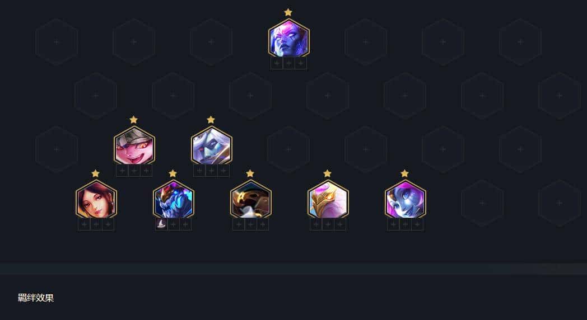The image size is (587, 320).
Task: Click the equipped item on the blue dragon champion
Action: click(161, 224)
